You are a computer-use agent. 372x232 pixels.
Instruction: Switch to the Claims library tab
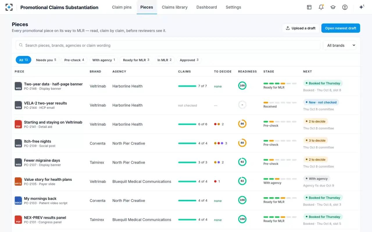[175, 7]
